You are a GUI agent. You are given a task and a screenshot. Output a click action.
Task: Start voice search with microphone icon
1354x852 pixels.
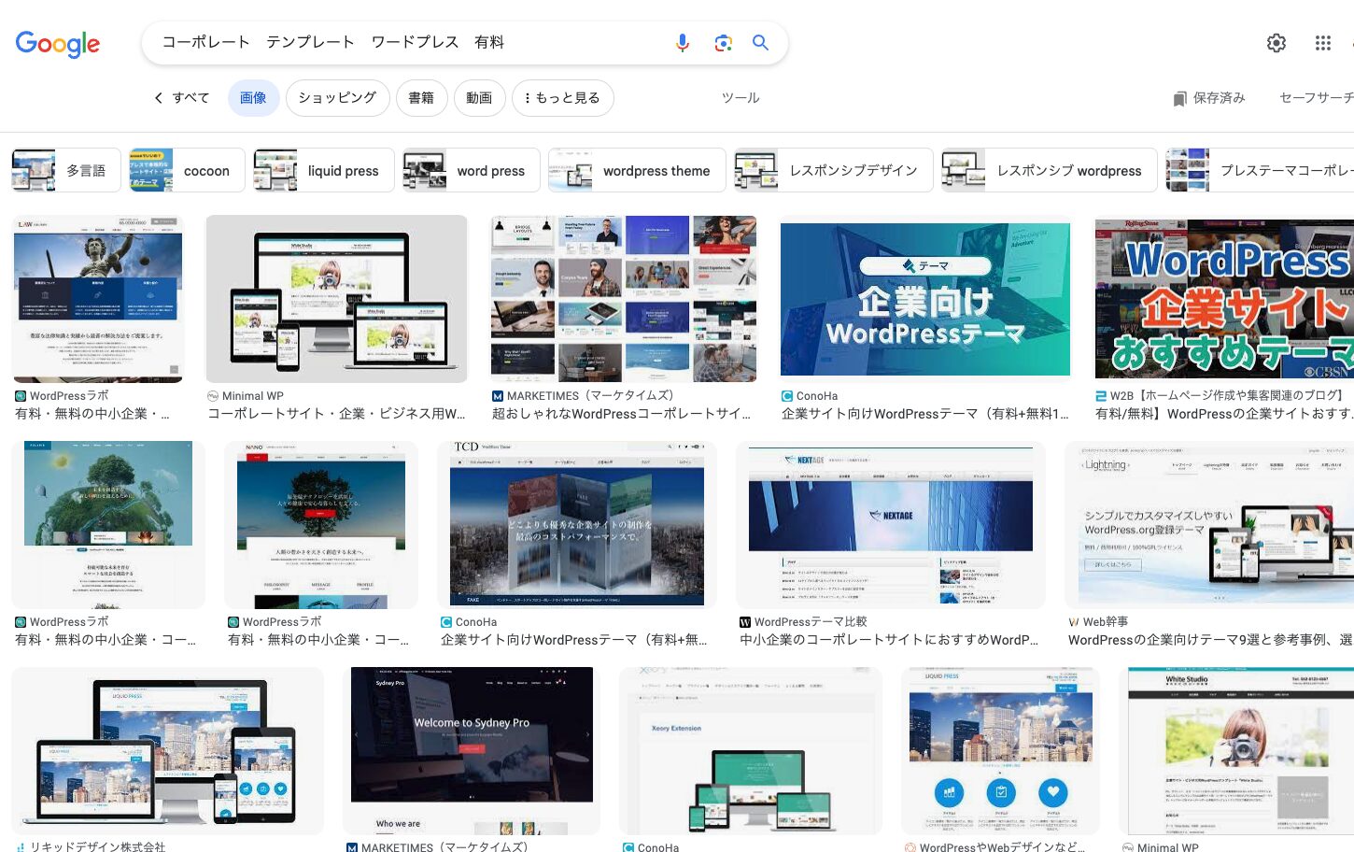pos(683,43)
